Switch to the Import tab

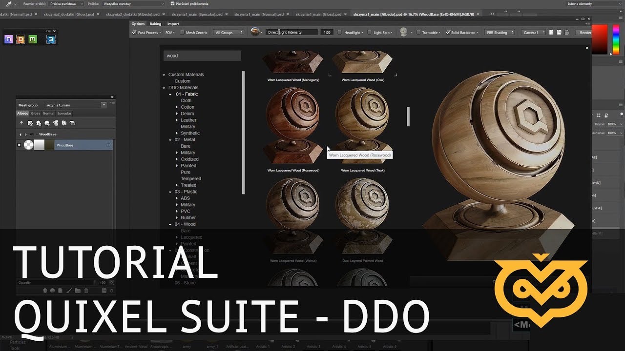pyautogui.click(x=173, y=24)
